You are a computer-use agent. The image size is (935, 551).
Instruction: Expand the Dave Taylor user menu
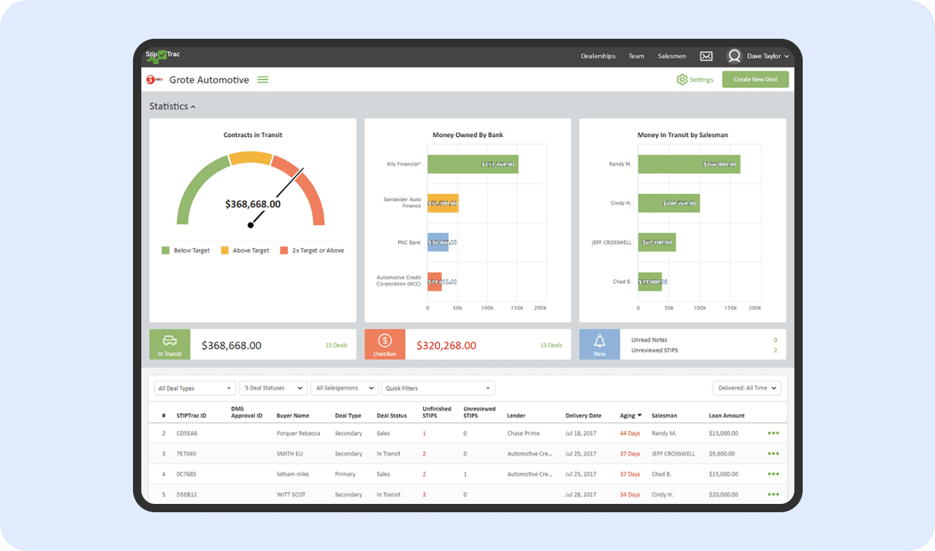(767, 56)
